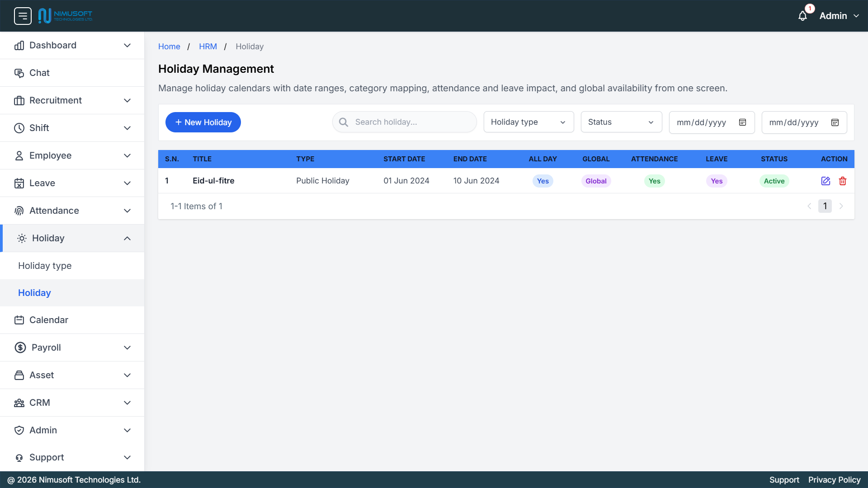
Task: Open the Status filter dropdown
Action: 621,122
